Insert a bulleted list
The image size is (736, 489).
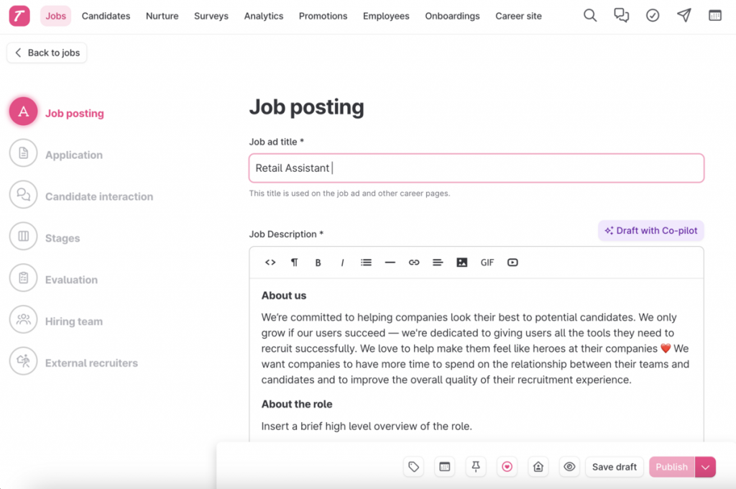[x=366, y=262]
